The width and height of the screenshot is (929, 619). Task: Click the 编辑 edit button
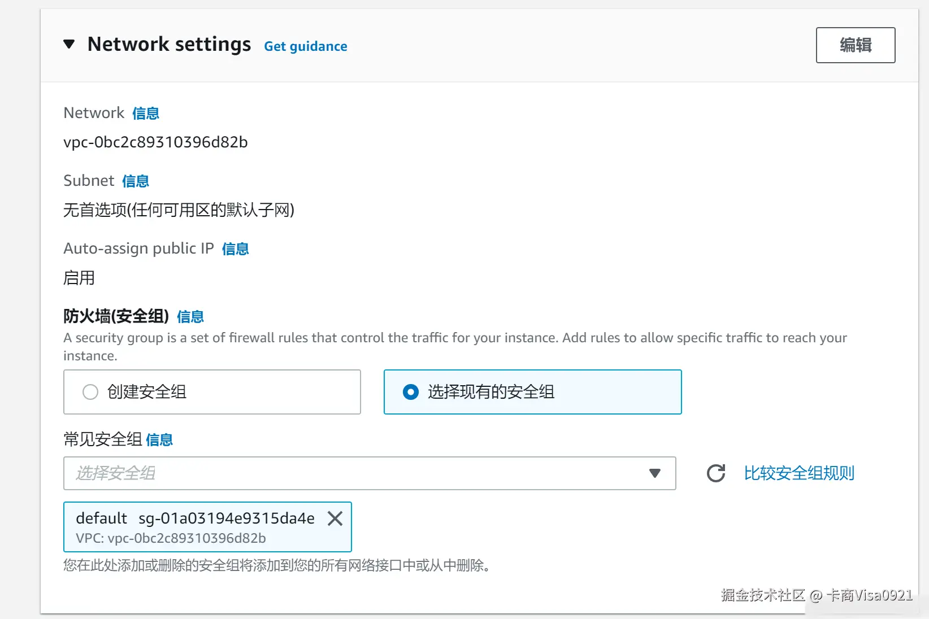pos(855,45)
